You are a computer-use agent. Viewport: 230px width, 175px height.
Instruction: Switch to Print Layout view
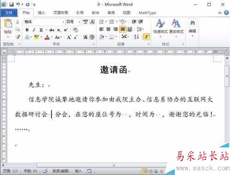click(x=144, y=171)
